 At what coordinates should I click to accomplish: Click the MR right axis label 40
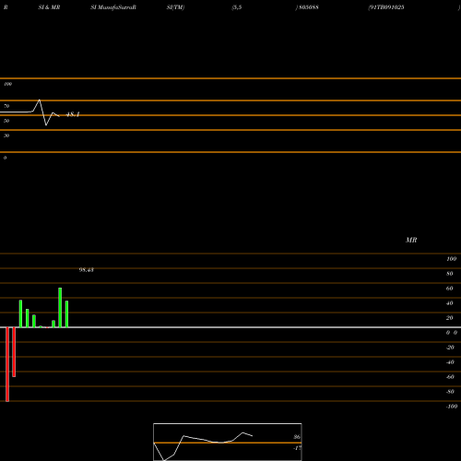450,303
